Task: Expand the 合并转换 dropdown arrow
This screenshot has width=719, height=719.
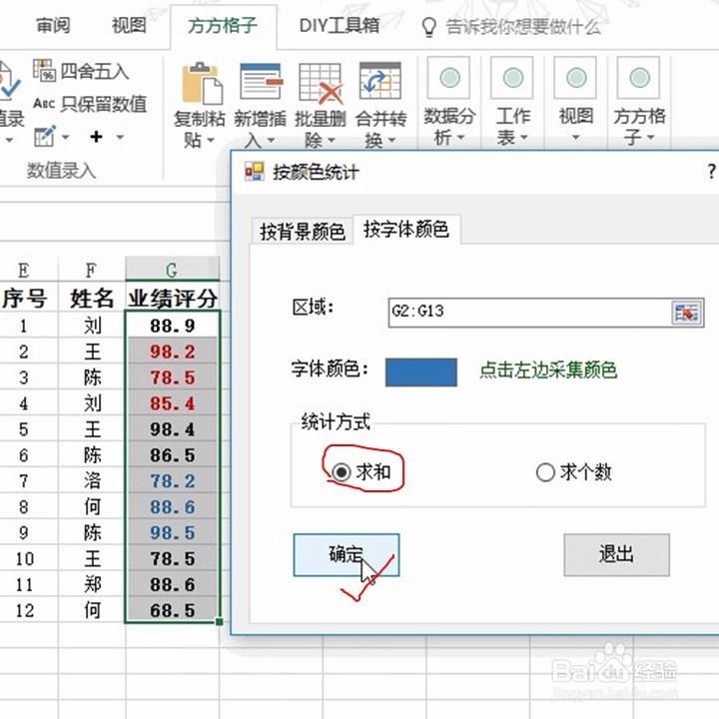Action: pos(391,140)
